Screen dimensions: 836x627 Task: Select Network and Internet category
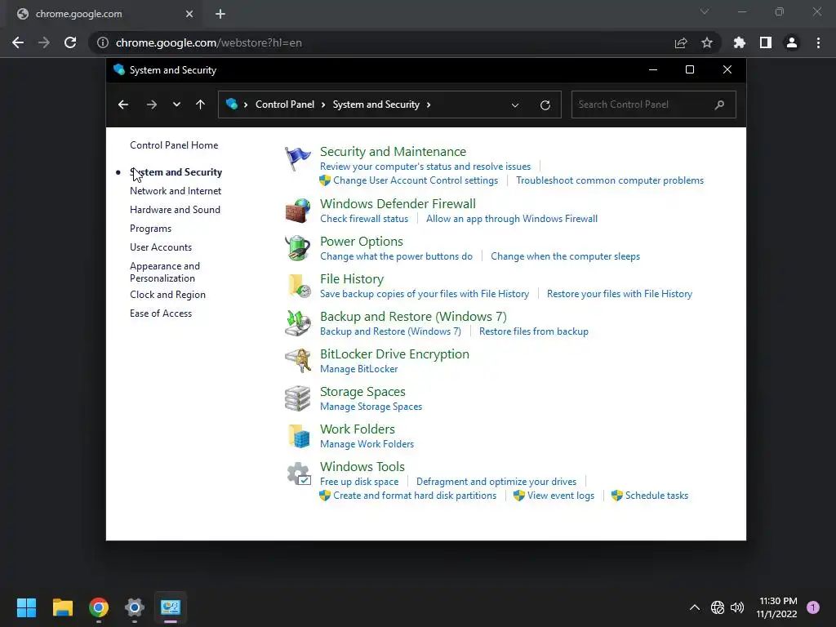(x=176, y=191)
